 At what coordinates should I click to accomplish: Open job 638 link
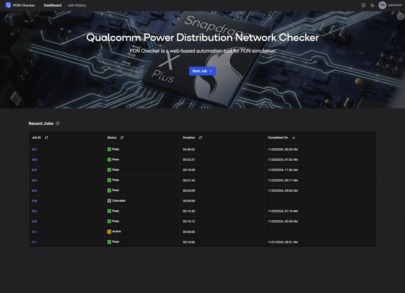click(34, 201)
